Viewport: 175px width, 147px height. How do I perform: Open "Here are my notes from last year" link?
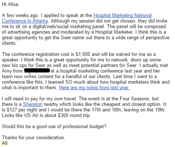(94, 88)
